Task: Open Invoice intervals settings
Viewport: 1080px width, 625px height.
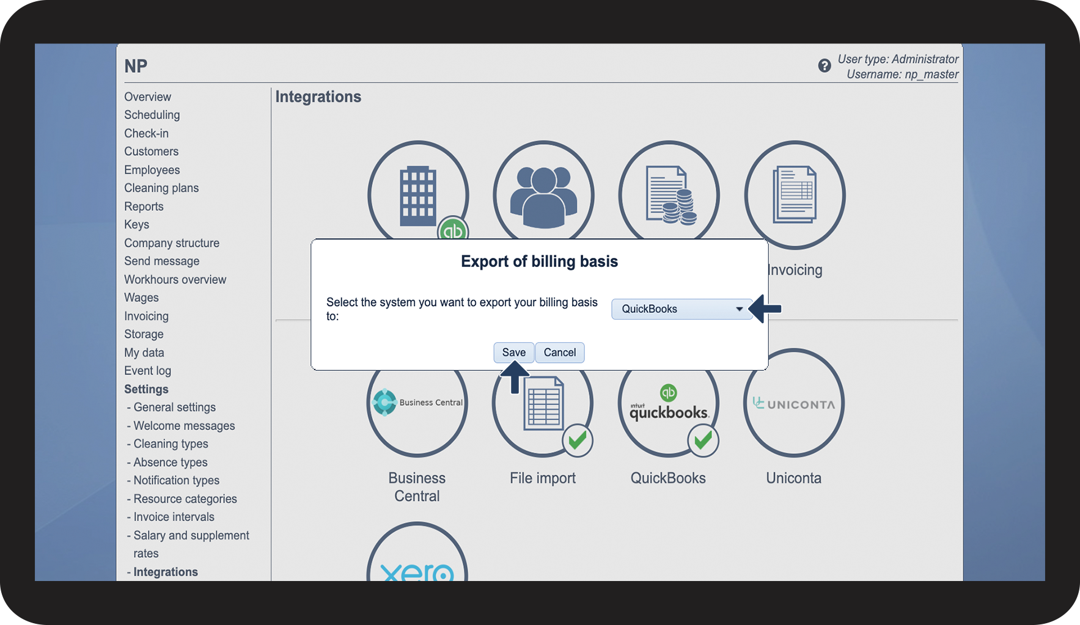Action: pyautogui.click(x=174, y=517)
